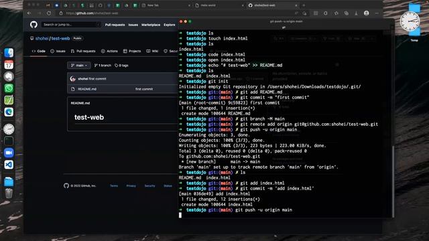This screenshot has width=429, height=241.
Task: Open Marketplace in GitHub header
Action: [x=151, y=25]
